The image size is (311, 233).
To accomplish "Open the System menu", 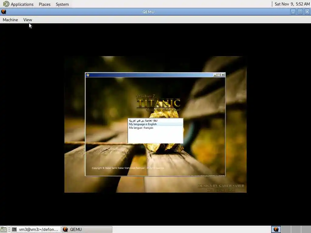I will click(x=62, y=4).
